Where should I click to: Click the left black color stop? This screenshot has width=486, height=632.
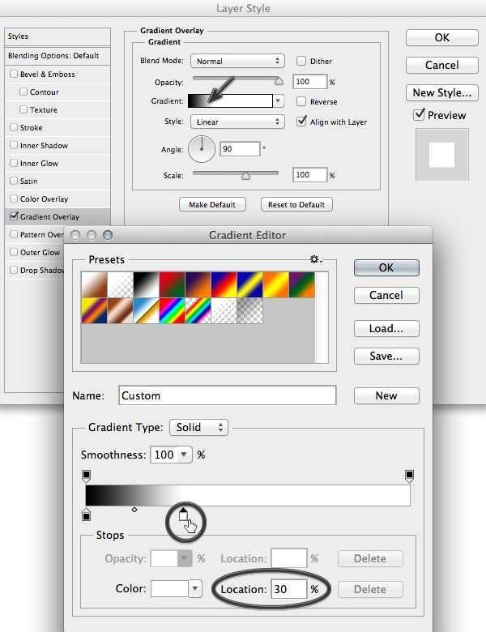(87, 515)
